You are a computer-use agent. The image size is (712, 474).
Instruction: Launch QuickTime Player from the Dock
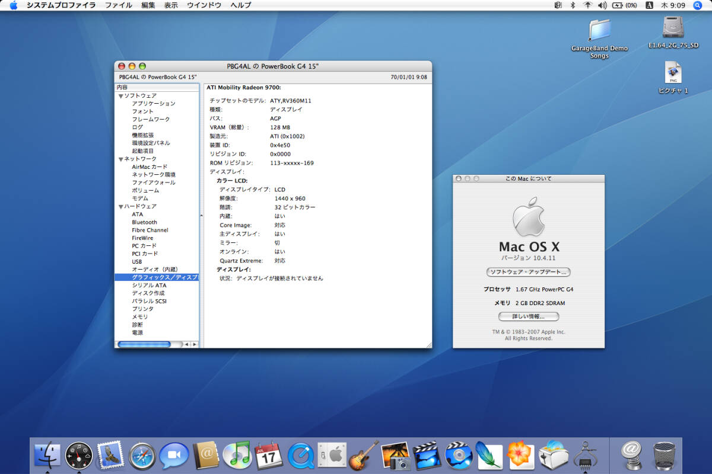pyautogui.click(x=300, y=456)
